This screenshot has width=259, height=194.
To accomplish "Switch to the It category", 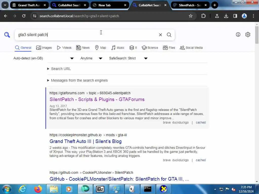I will point(133,48).
